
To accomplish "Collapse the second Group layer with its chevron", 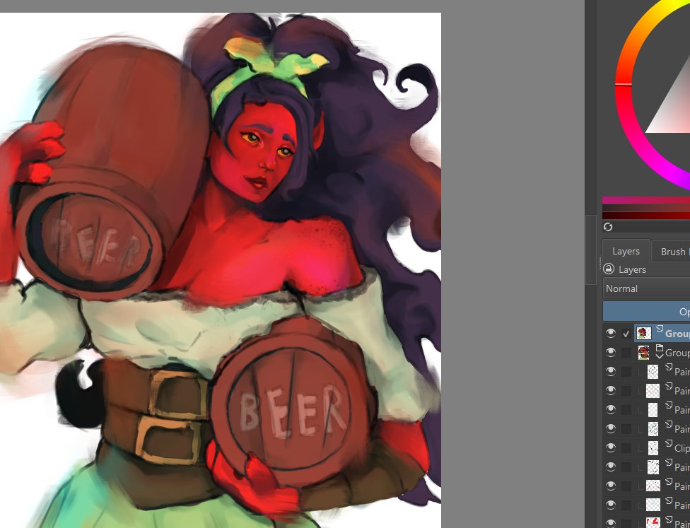I will click(x=659, y=356).
